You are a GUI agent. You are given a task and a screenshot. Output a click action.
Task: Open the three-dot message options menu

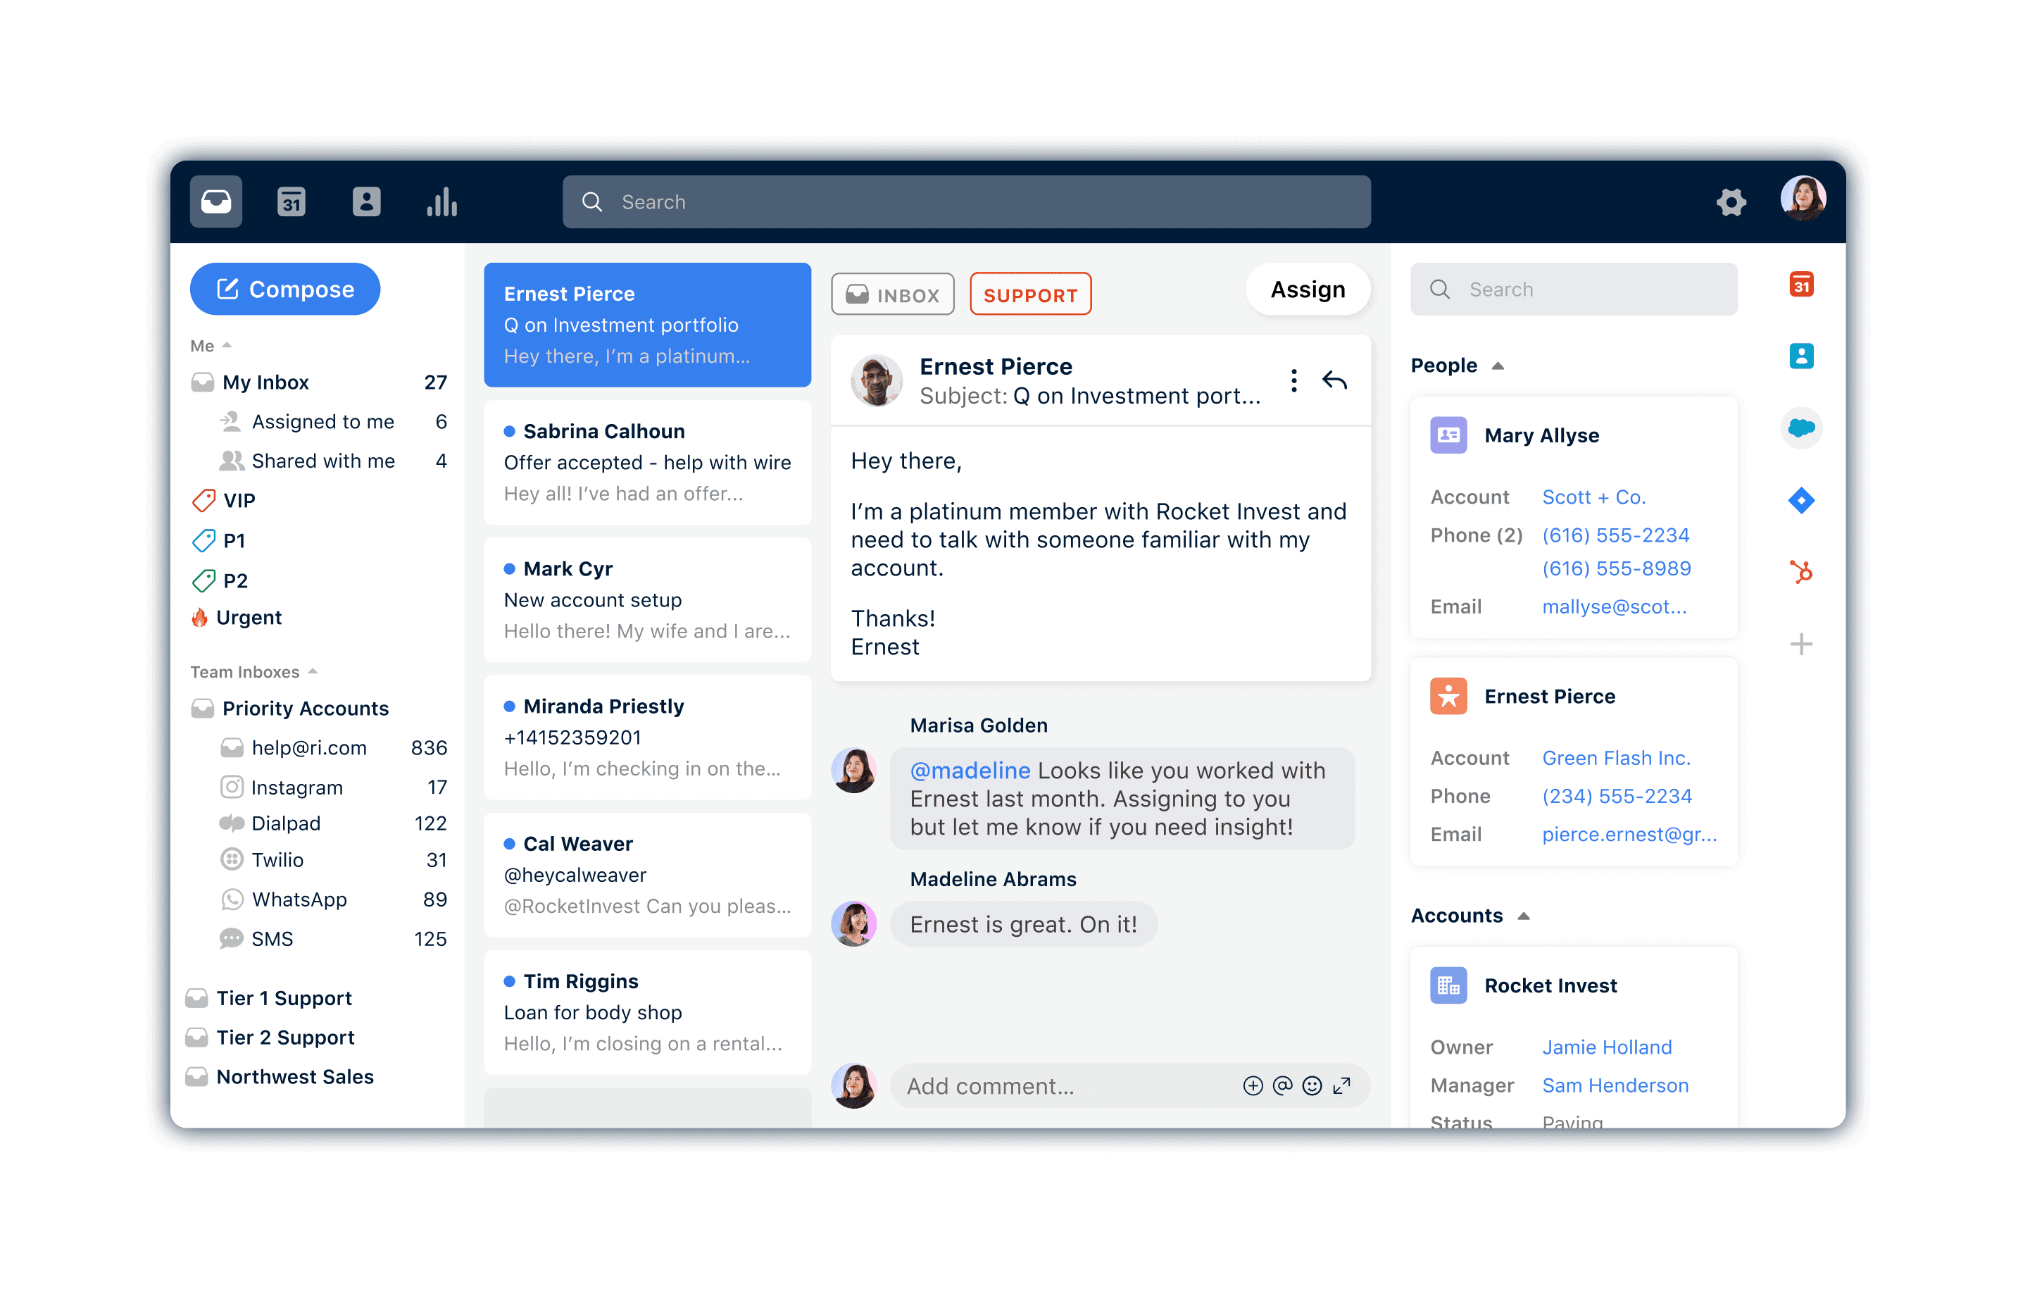1294,380
